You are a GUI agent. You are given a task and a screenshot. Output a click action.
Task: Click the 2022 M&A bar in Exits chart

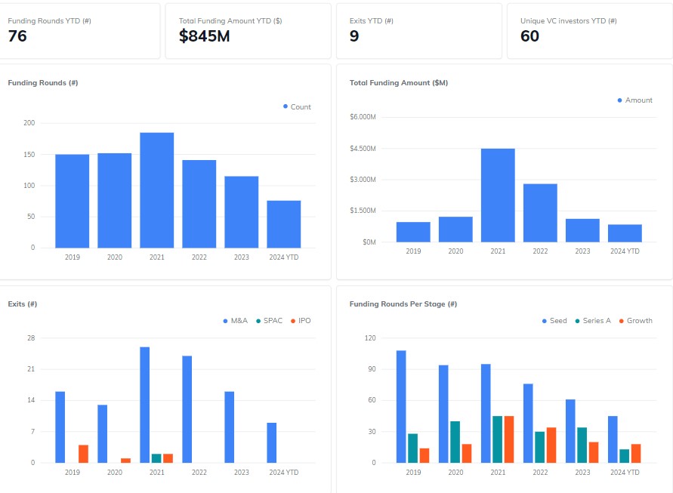tap(187, 409)
